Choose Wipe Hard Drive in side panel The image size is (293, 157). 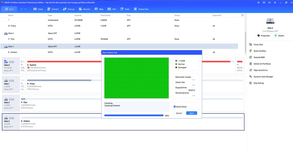[x=251, y=70]
